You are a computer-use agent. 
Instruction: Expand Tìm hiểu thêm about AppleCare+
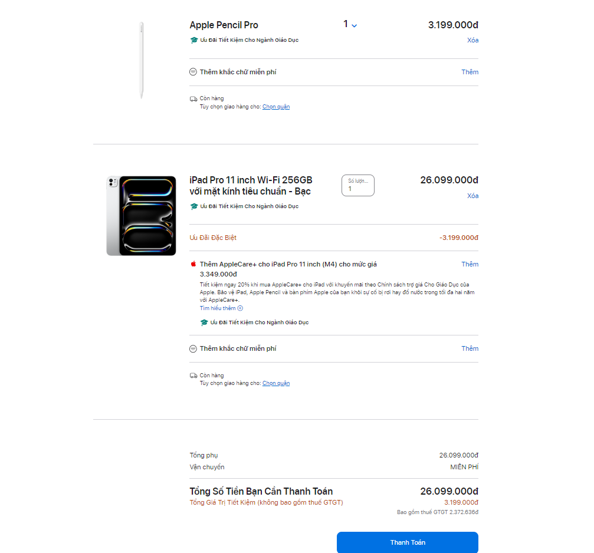coord(221,308)
